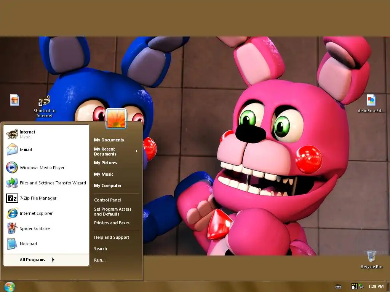This screenshot has height=292, width=390.
Task: Click the safely remove hardware tray icon
Action: point(361,287)
